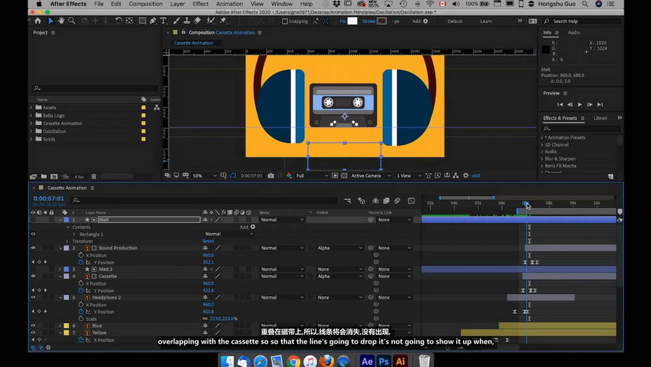The height and width of the screenshot is (367, 651).
Task: Click Reset for Matt layer Transform
Action: pyautogui.click(x=208, y=241)
